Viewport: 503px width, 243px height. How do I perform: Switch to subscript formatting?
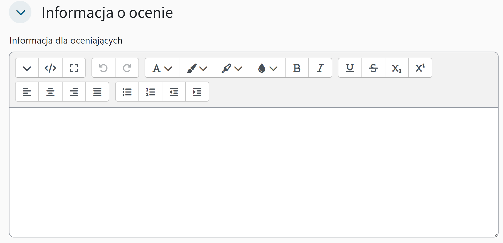[x=397, y=68]
